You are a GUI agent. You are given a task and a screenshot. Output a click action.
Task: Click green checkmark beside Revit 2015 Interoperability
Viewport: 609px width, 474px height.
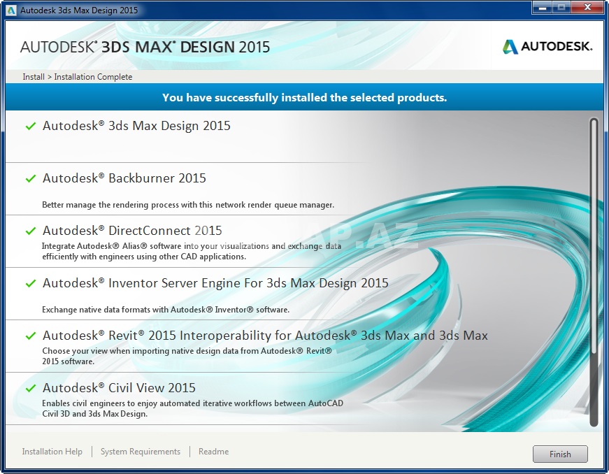(31, 336)
